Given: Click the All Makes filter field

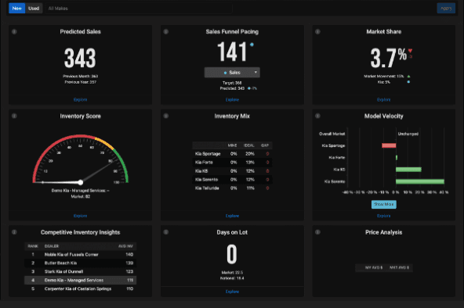Looking at the screenshot, I should (139, 9).
